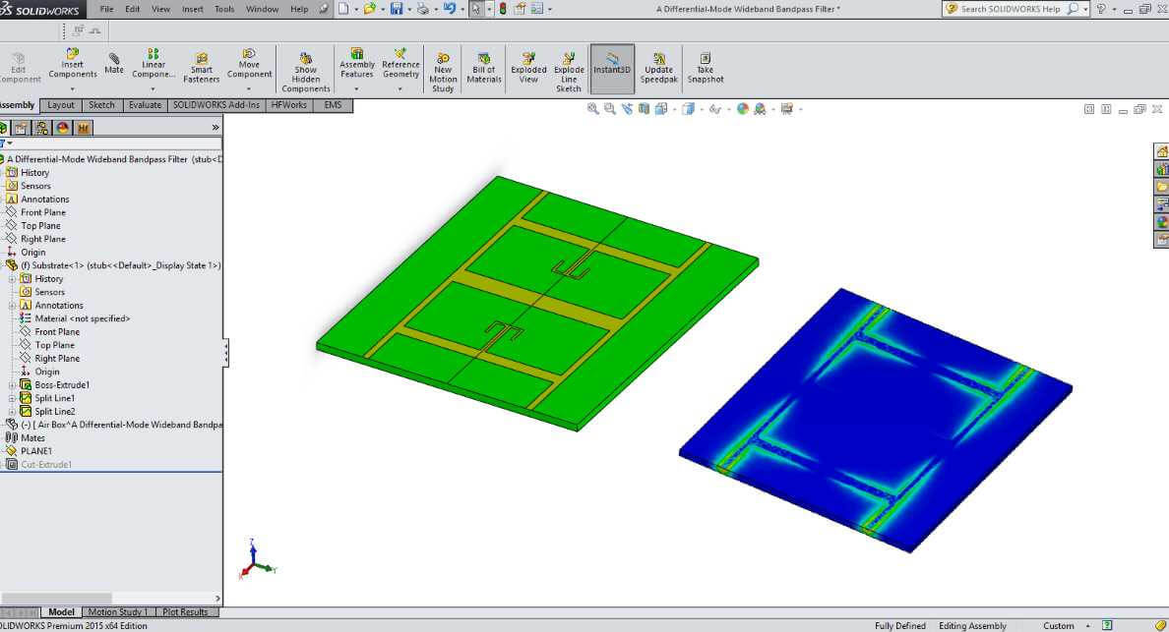Toggle the Instant3D button

pyautogui.click(x=612, y=67)
